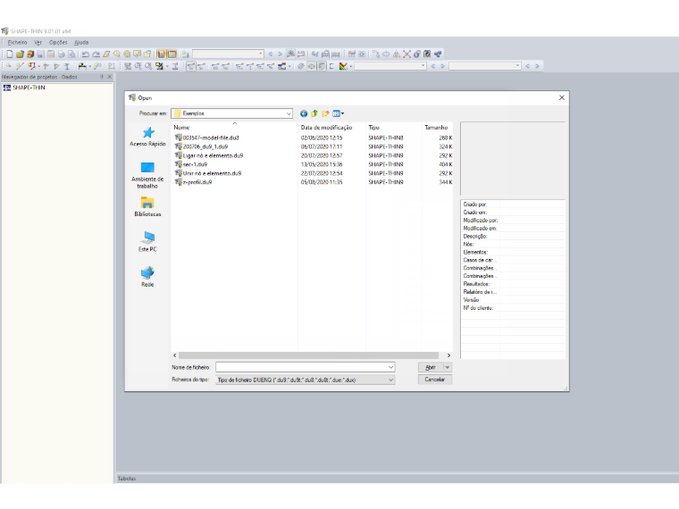This screenshot has width=679, height=509.
Task: Click the Undo arrow icon
Action: 85,54
